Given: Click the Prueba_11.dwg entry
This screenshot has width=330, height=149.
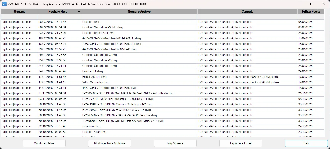Looking at the screenshot, I should 92,71.
